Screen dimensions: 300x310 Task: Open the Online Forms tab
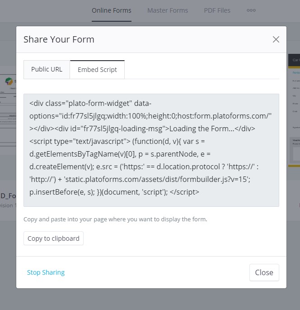(112, 10)
